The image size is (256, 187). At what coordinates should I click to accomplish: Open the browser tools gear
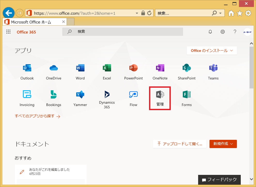248,13
